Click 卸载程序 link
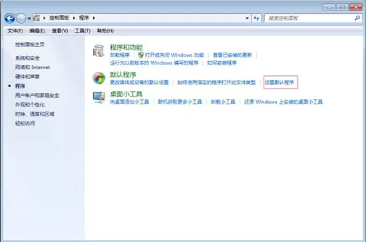This screenshot has height=242, width=366. (120, 55)
